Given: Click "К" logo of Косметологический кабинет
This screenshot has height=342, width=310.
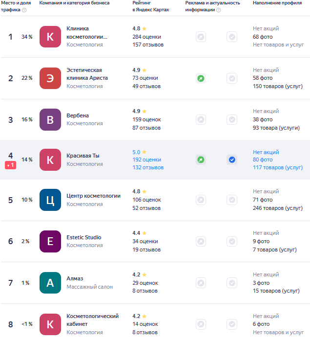Looking at the screenshot, I should tap(50, 324).
